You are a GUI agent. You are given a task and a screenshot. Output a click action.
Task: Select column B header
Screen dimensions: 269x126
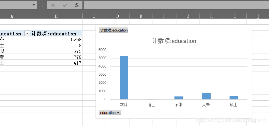pyautogui.click(x=56, y=16)
